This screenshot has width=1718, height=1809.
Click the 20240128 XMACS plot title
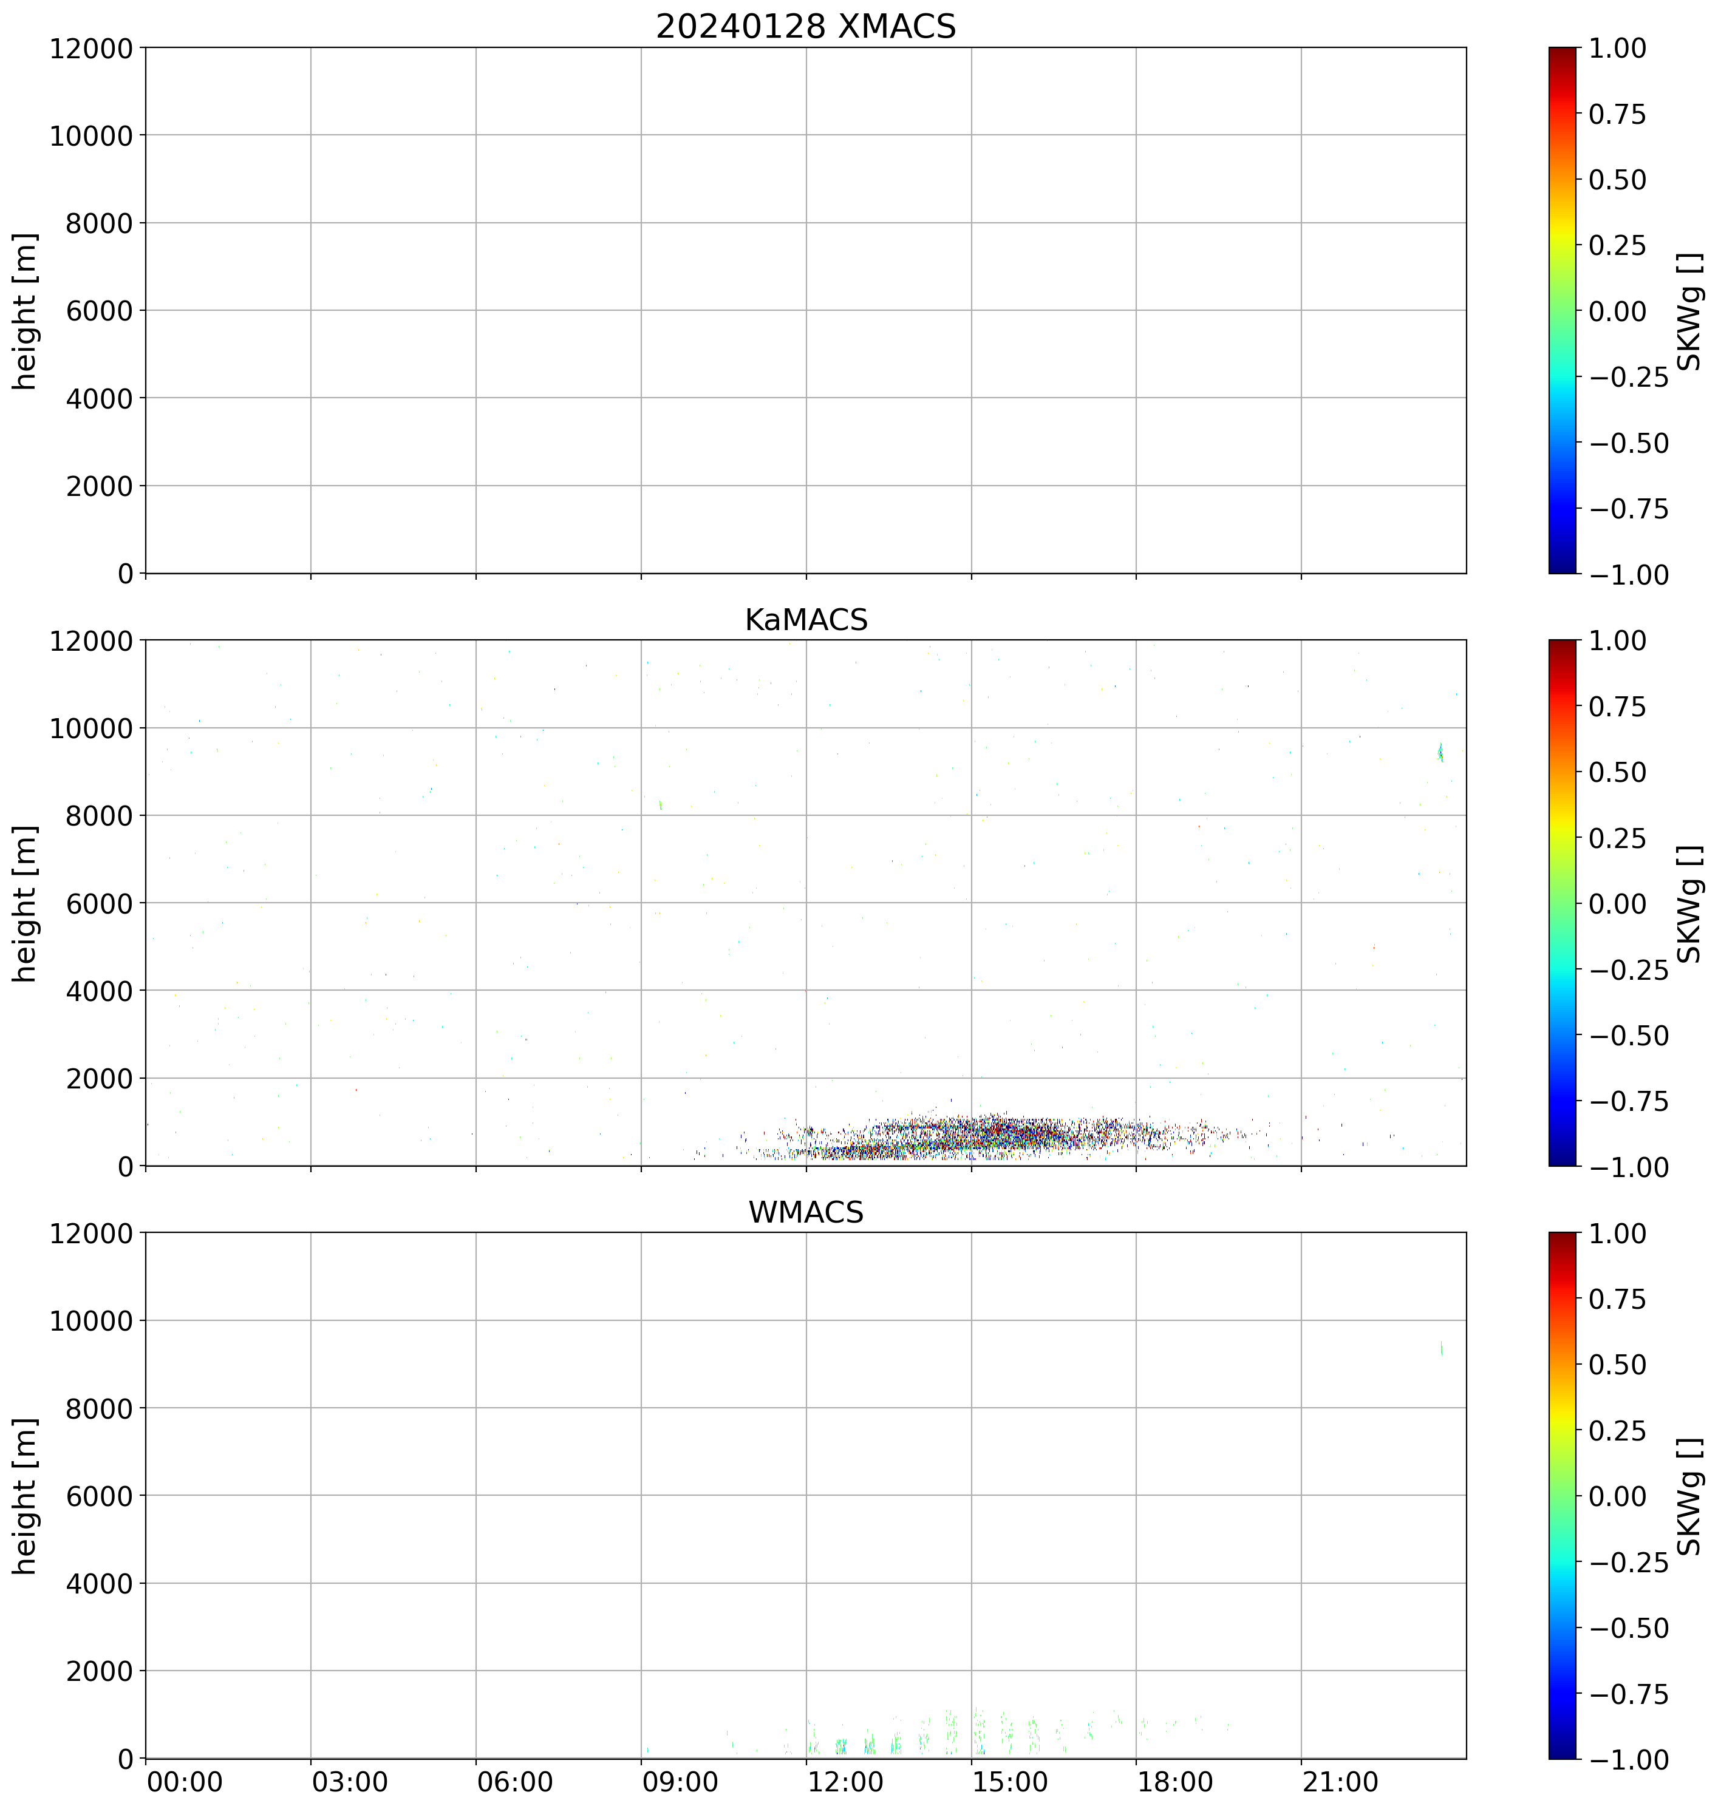coord(805,27)
